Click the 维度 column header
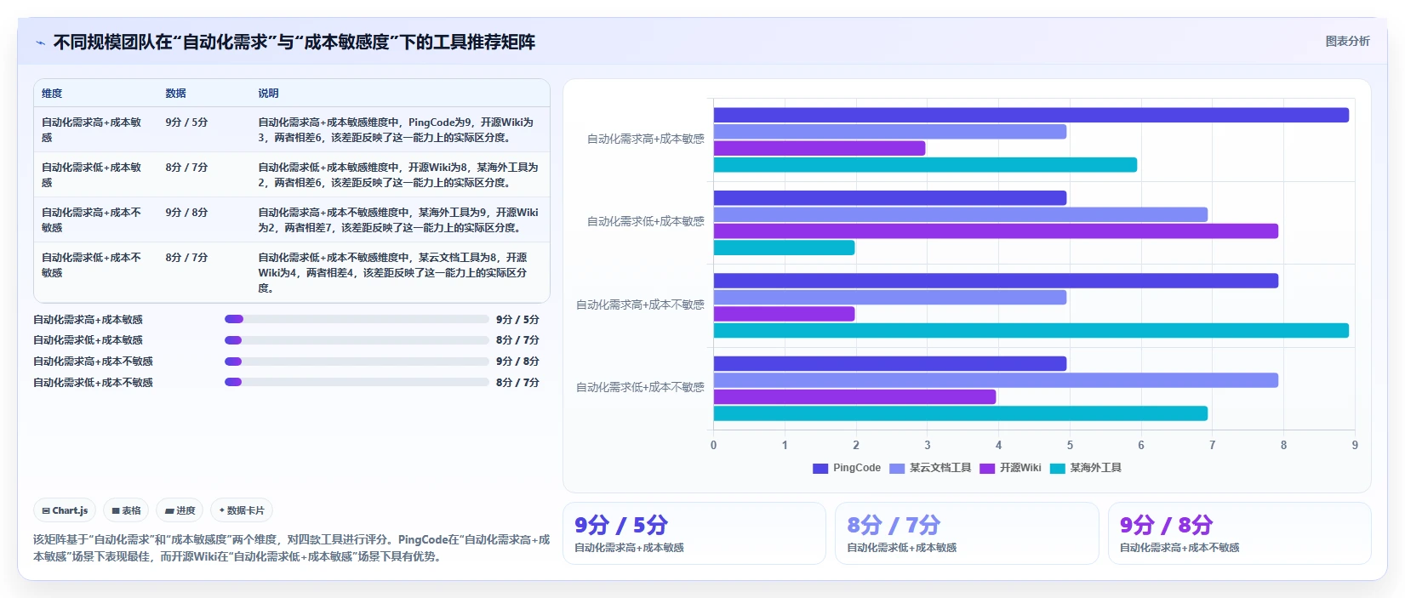The height and width of the screenshot is (598, 1405). (52, 94)
